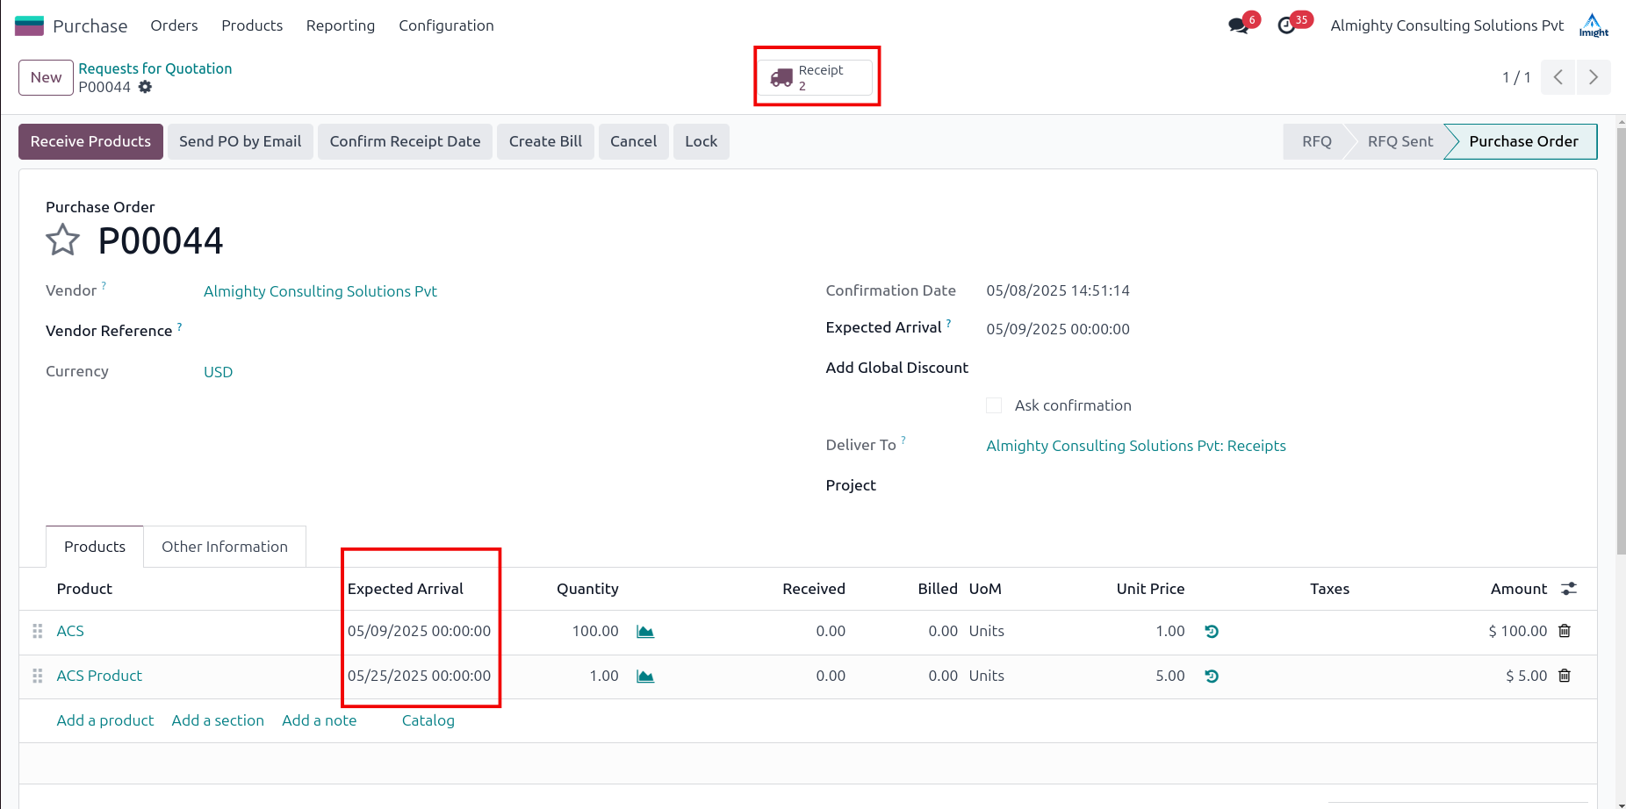Open the Configuration menu

[446, 25]
